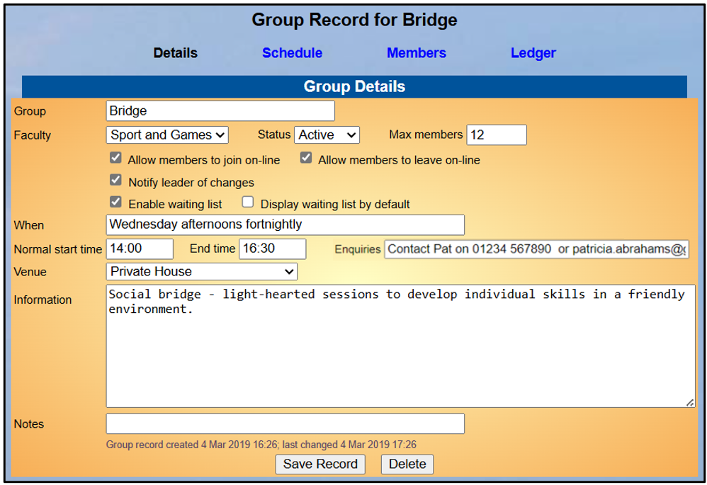707x485 pixels.
Task: Open the Status dropdown showing Active
Action: 327,135
